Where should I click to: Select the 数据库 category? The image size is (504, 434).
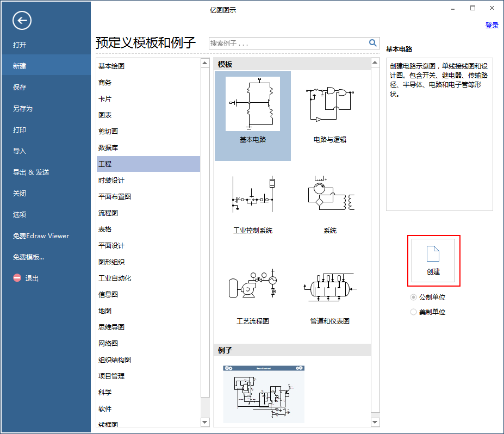(148, 147)
